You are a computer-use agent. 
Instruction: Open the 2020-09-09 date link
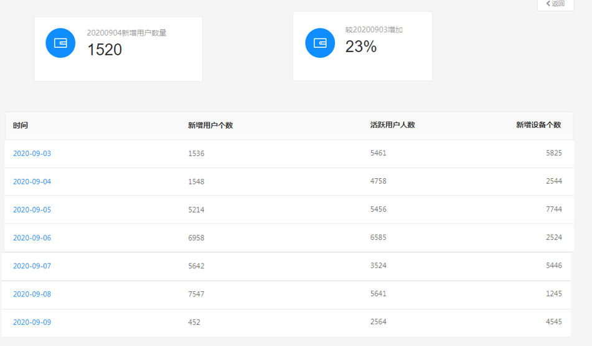point(32,322)
